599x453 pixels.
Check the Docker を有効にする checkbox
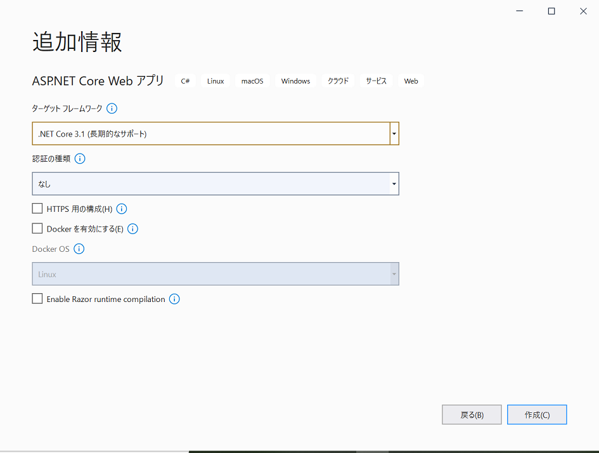click(x=37, y=228)
